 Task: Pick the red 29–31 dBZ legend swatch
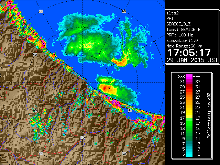coord(189,87)
